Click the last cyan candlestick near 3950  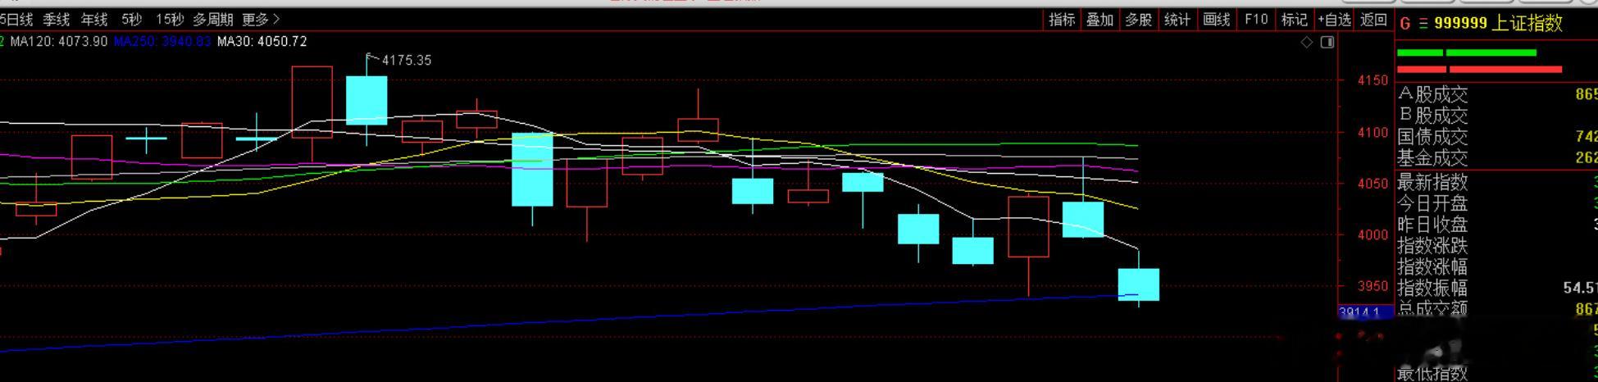coord(1139,284)
